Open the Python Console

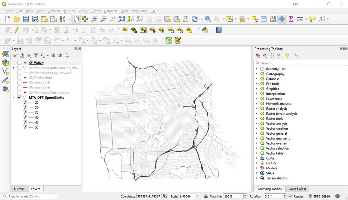coord(205,30)
